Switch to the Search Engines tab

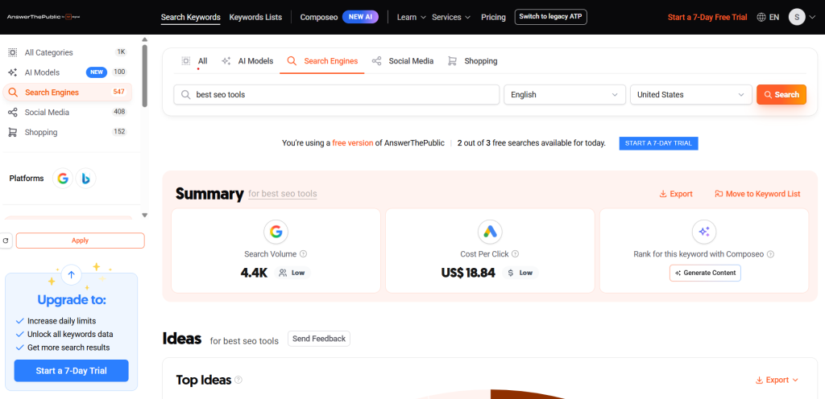click(x=322, y=61)
